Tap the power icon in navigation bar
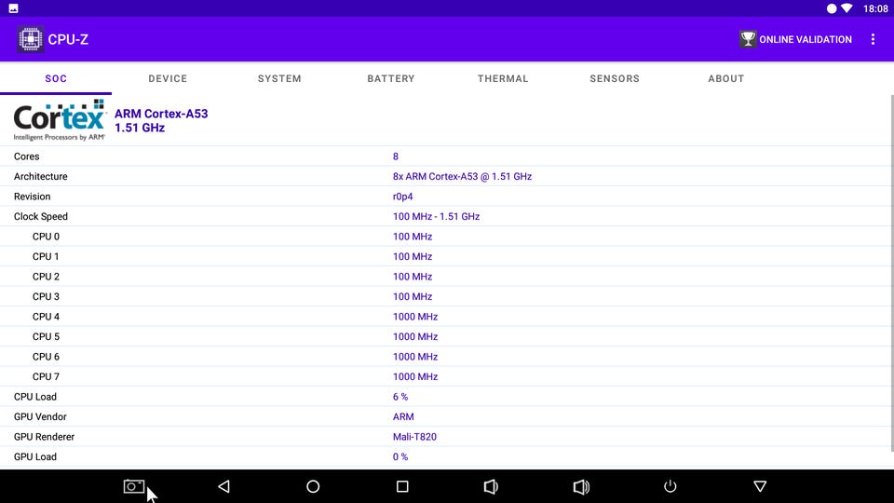The height and width of the screenshot is (503, 894). (x=670, y=486)
